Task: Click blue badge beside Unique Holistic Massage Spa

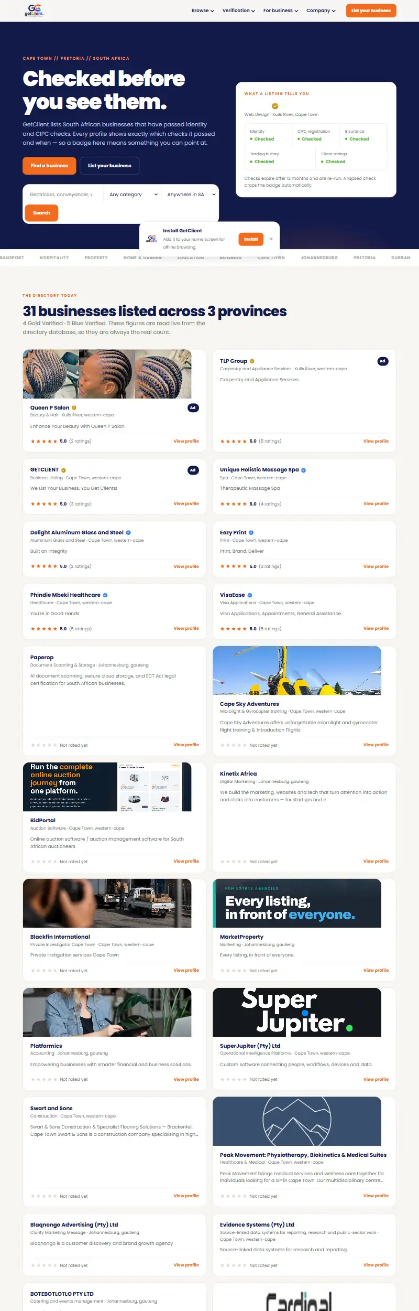Action: [x=304, y=470]
